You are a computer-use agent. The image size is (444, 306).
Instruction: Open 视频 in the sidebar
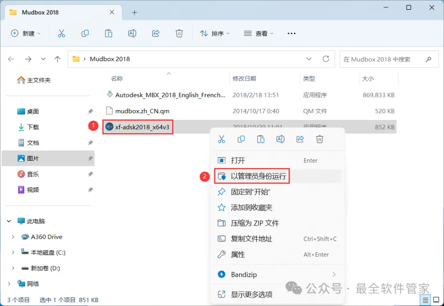[x=48, y=189]
